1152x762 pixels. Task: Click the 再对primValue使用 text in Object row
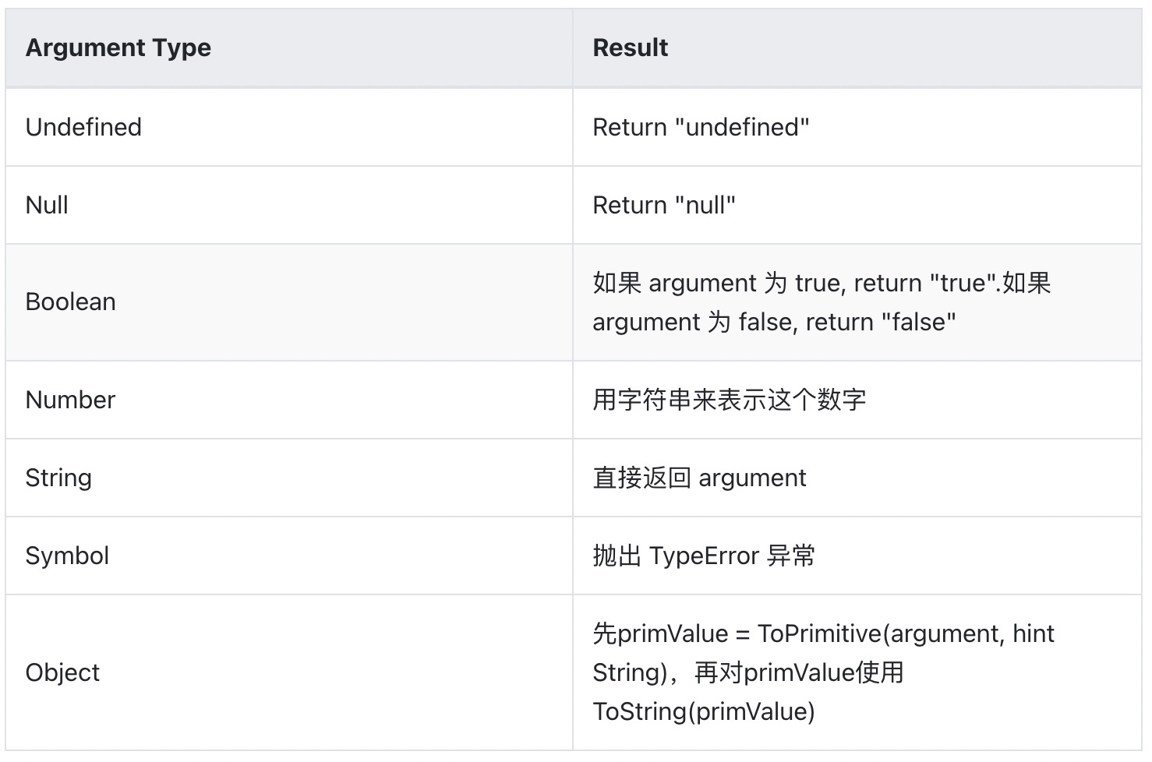pyautogui.click(x=798, y=672)
